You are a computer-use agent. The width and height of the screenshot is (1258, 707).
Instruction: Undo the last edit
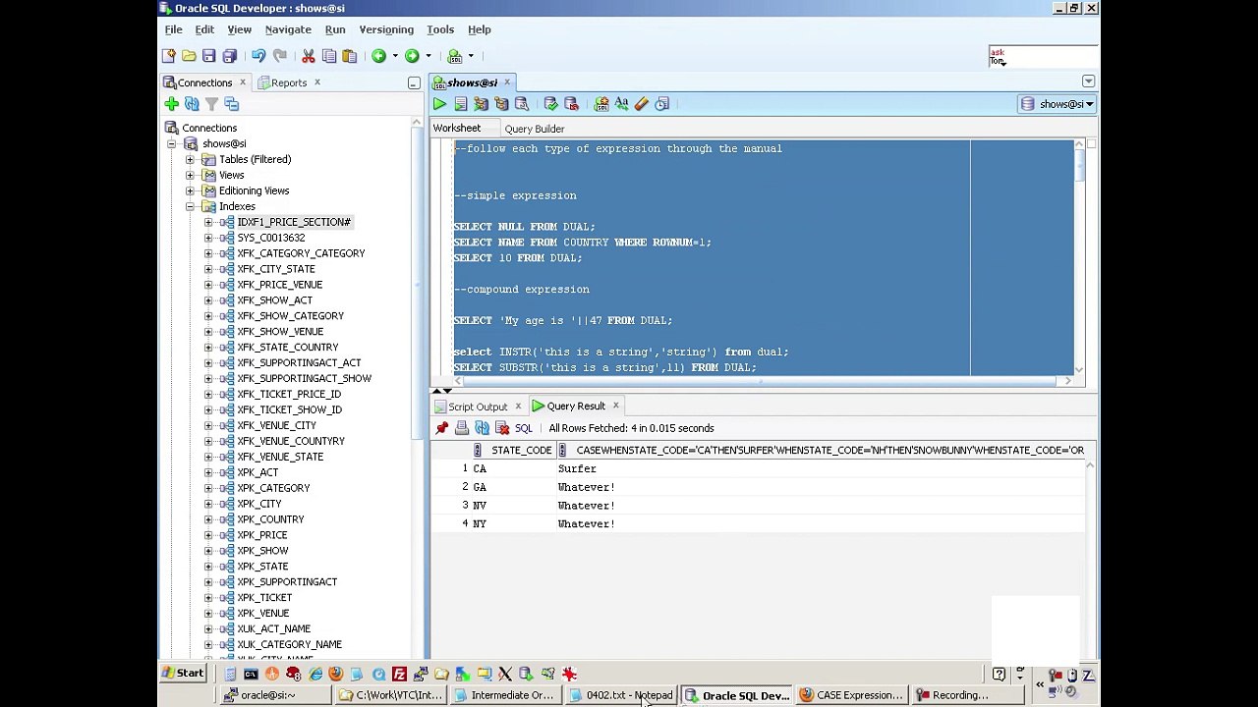(258, 56)
